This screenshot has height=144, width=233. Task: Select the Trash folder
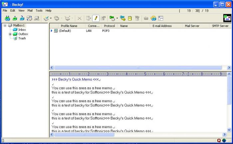click(x=22, y=38)
